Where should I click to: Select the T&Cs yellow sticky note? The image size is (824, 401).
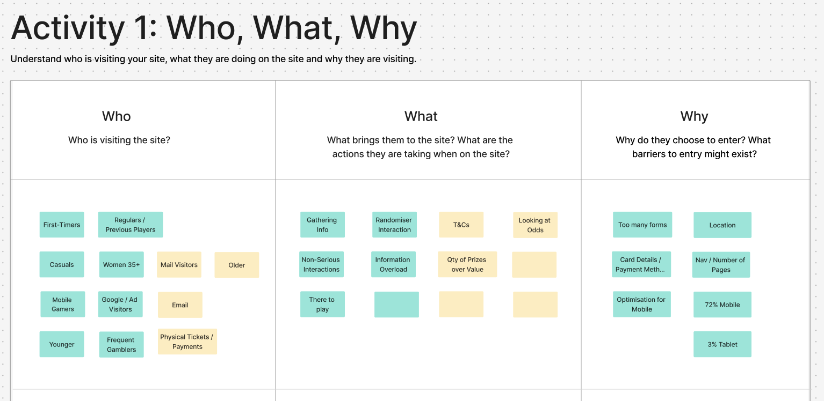[461, 225]
